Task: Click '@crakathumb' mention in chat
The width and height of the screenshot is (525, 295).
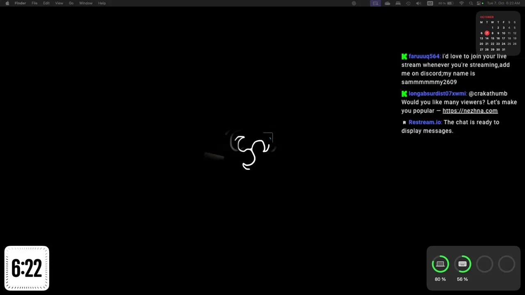Action: 488,93
